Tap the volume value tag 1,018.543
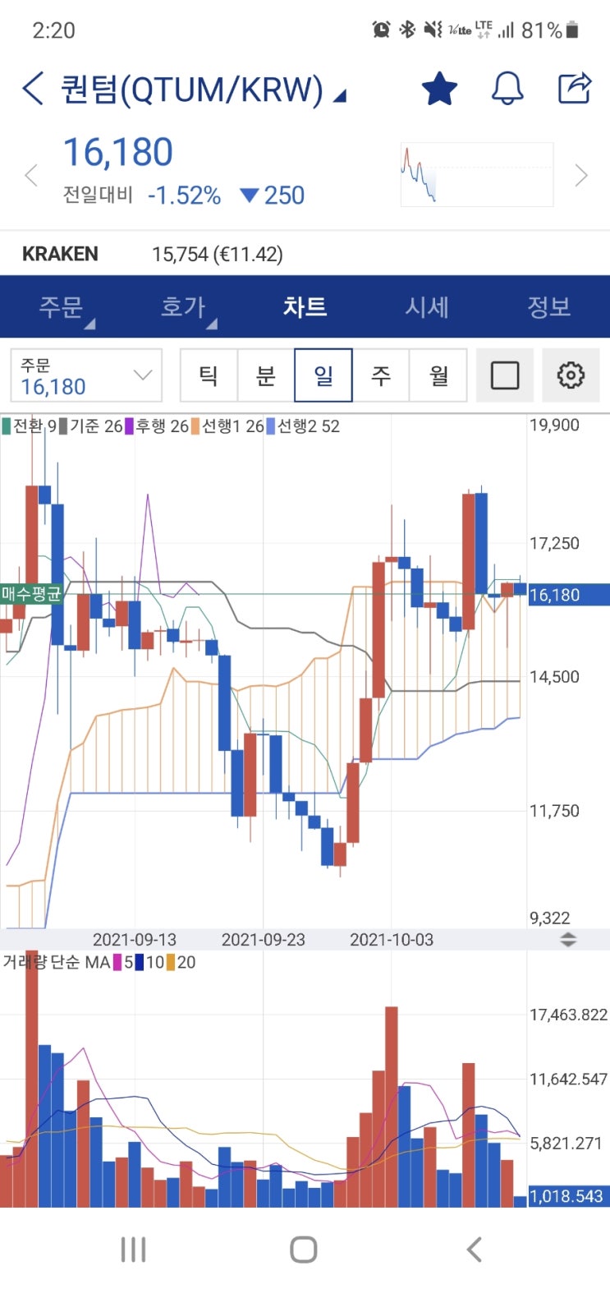 coord(568,1196)
